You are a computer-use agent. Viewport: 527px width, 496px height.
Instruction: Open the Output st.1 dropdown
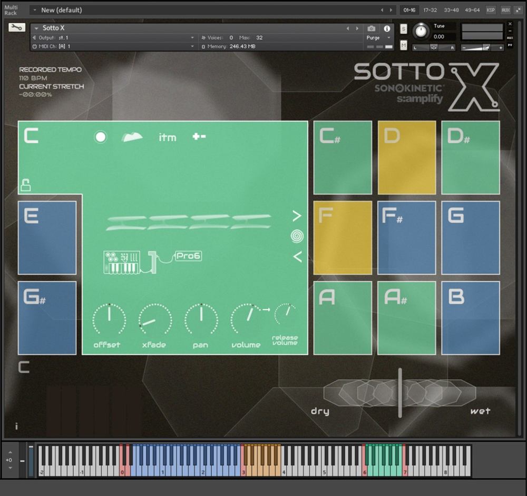[x=113, y=37]
